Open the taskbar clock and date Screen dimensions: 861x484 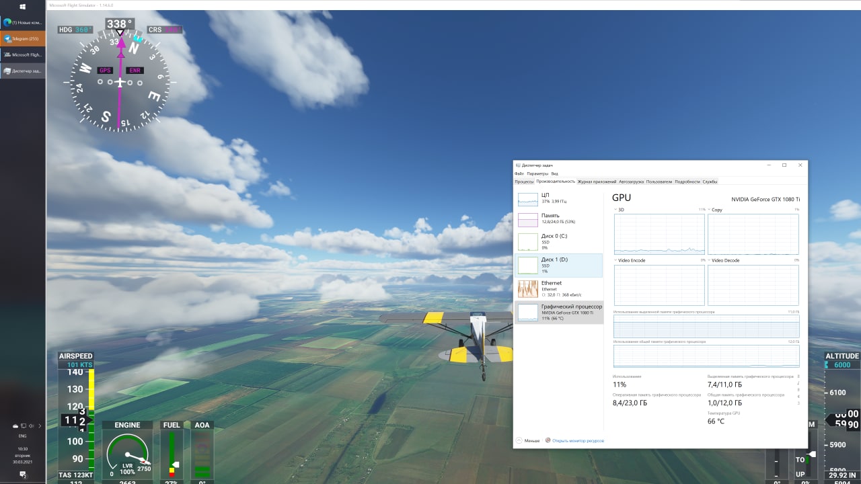point(23,455)
